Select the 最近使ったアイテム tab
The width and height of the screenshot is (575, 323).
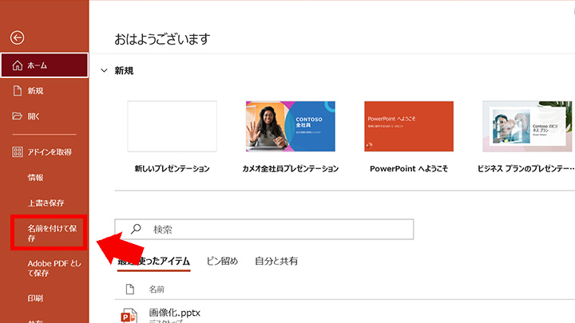153,261
